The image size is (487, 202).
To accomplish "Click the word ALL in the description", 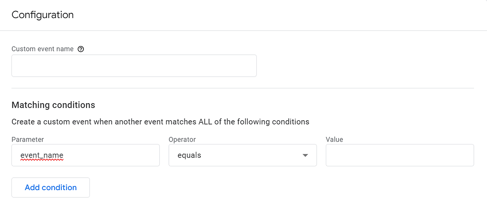I will 206,122.
